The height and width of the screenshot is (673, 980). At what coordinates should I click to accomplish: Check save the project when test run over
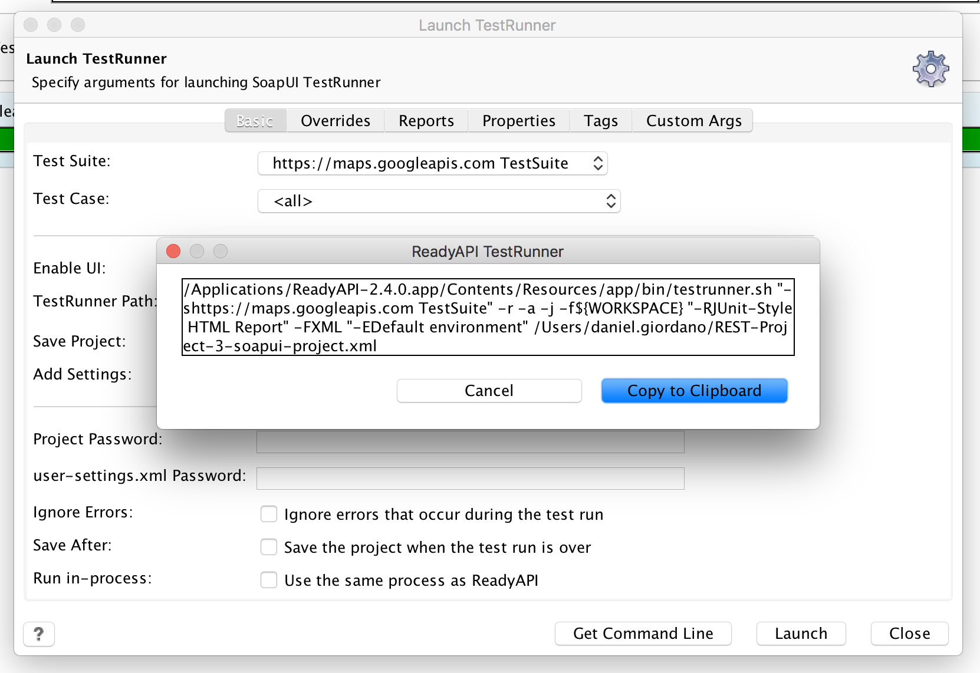269,547
